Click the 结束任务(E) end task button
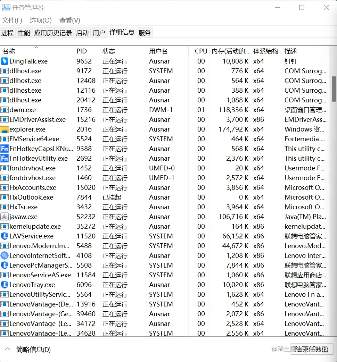The width and height of the screenshot is (337, 362). tap(312, 350)
